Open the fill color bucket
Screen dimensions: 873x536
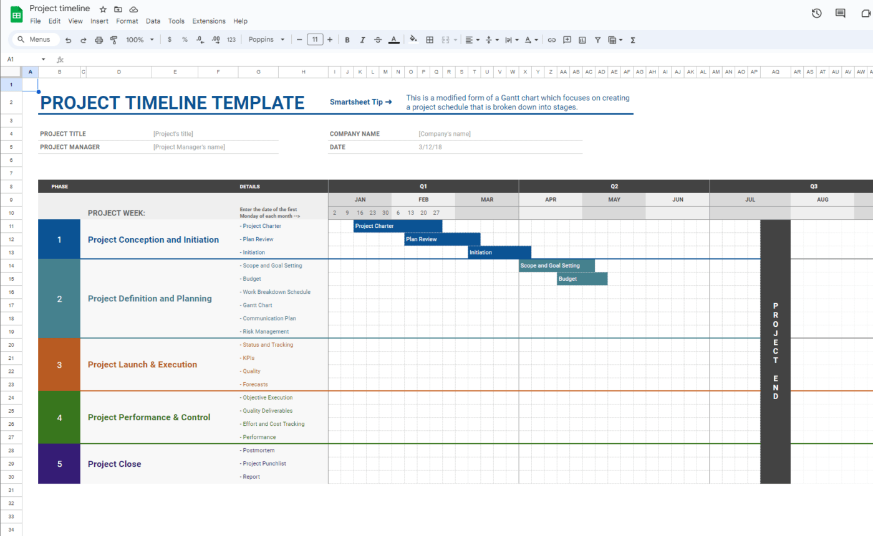(x=413, y=40)
